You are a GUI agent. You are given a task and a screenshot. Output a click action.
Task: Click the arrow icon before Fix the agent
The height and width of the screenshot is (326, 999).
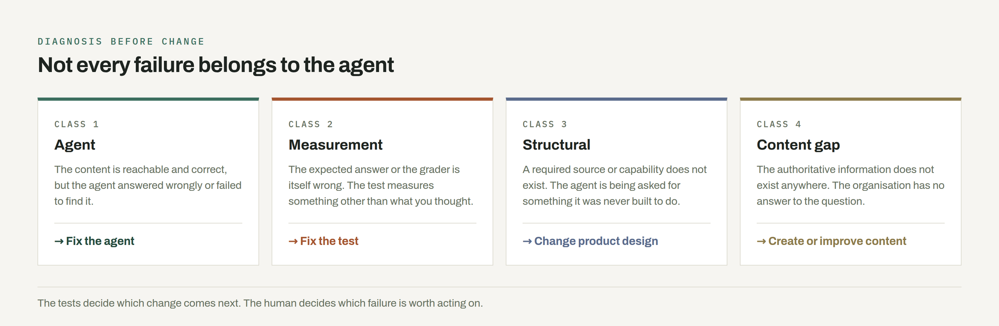[x=59, y=241]
